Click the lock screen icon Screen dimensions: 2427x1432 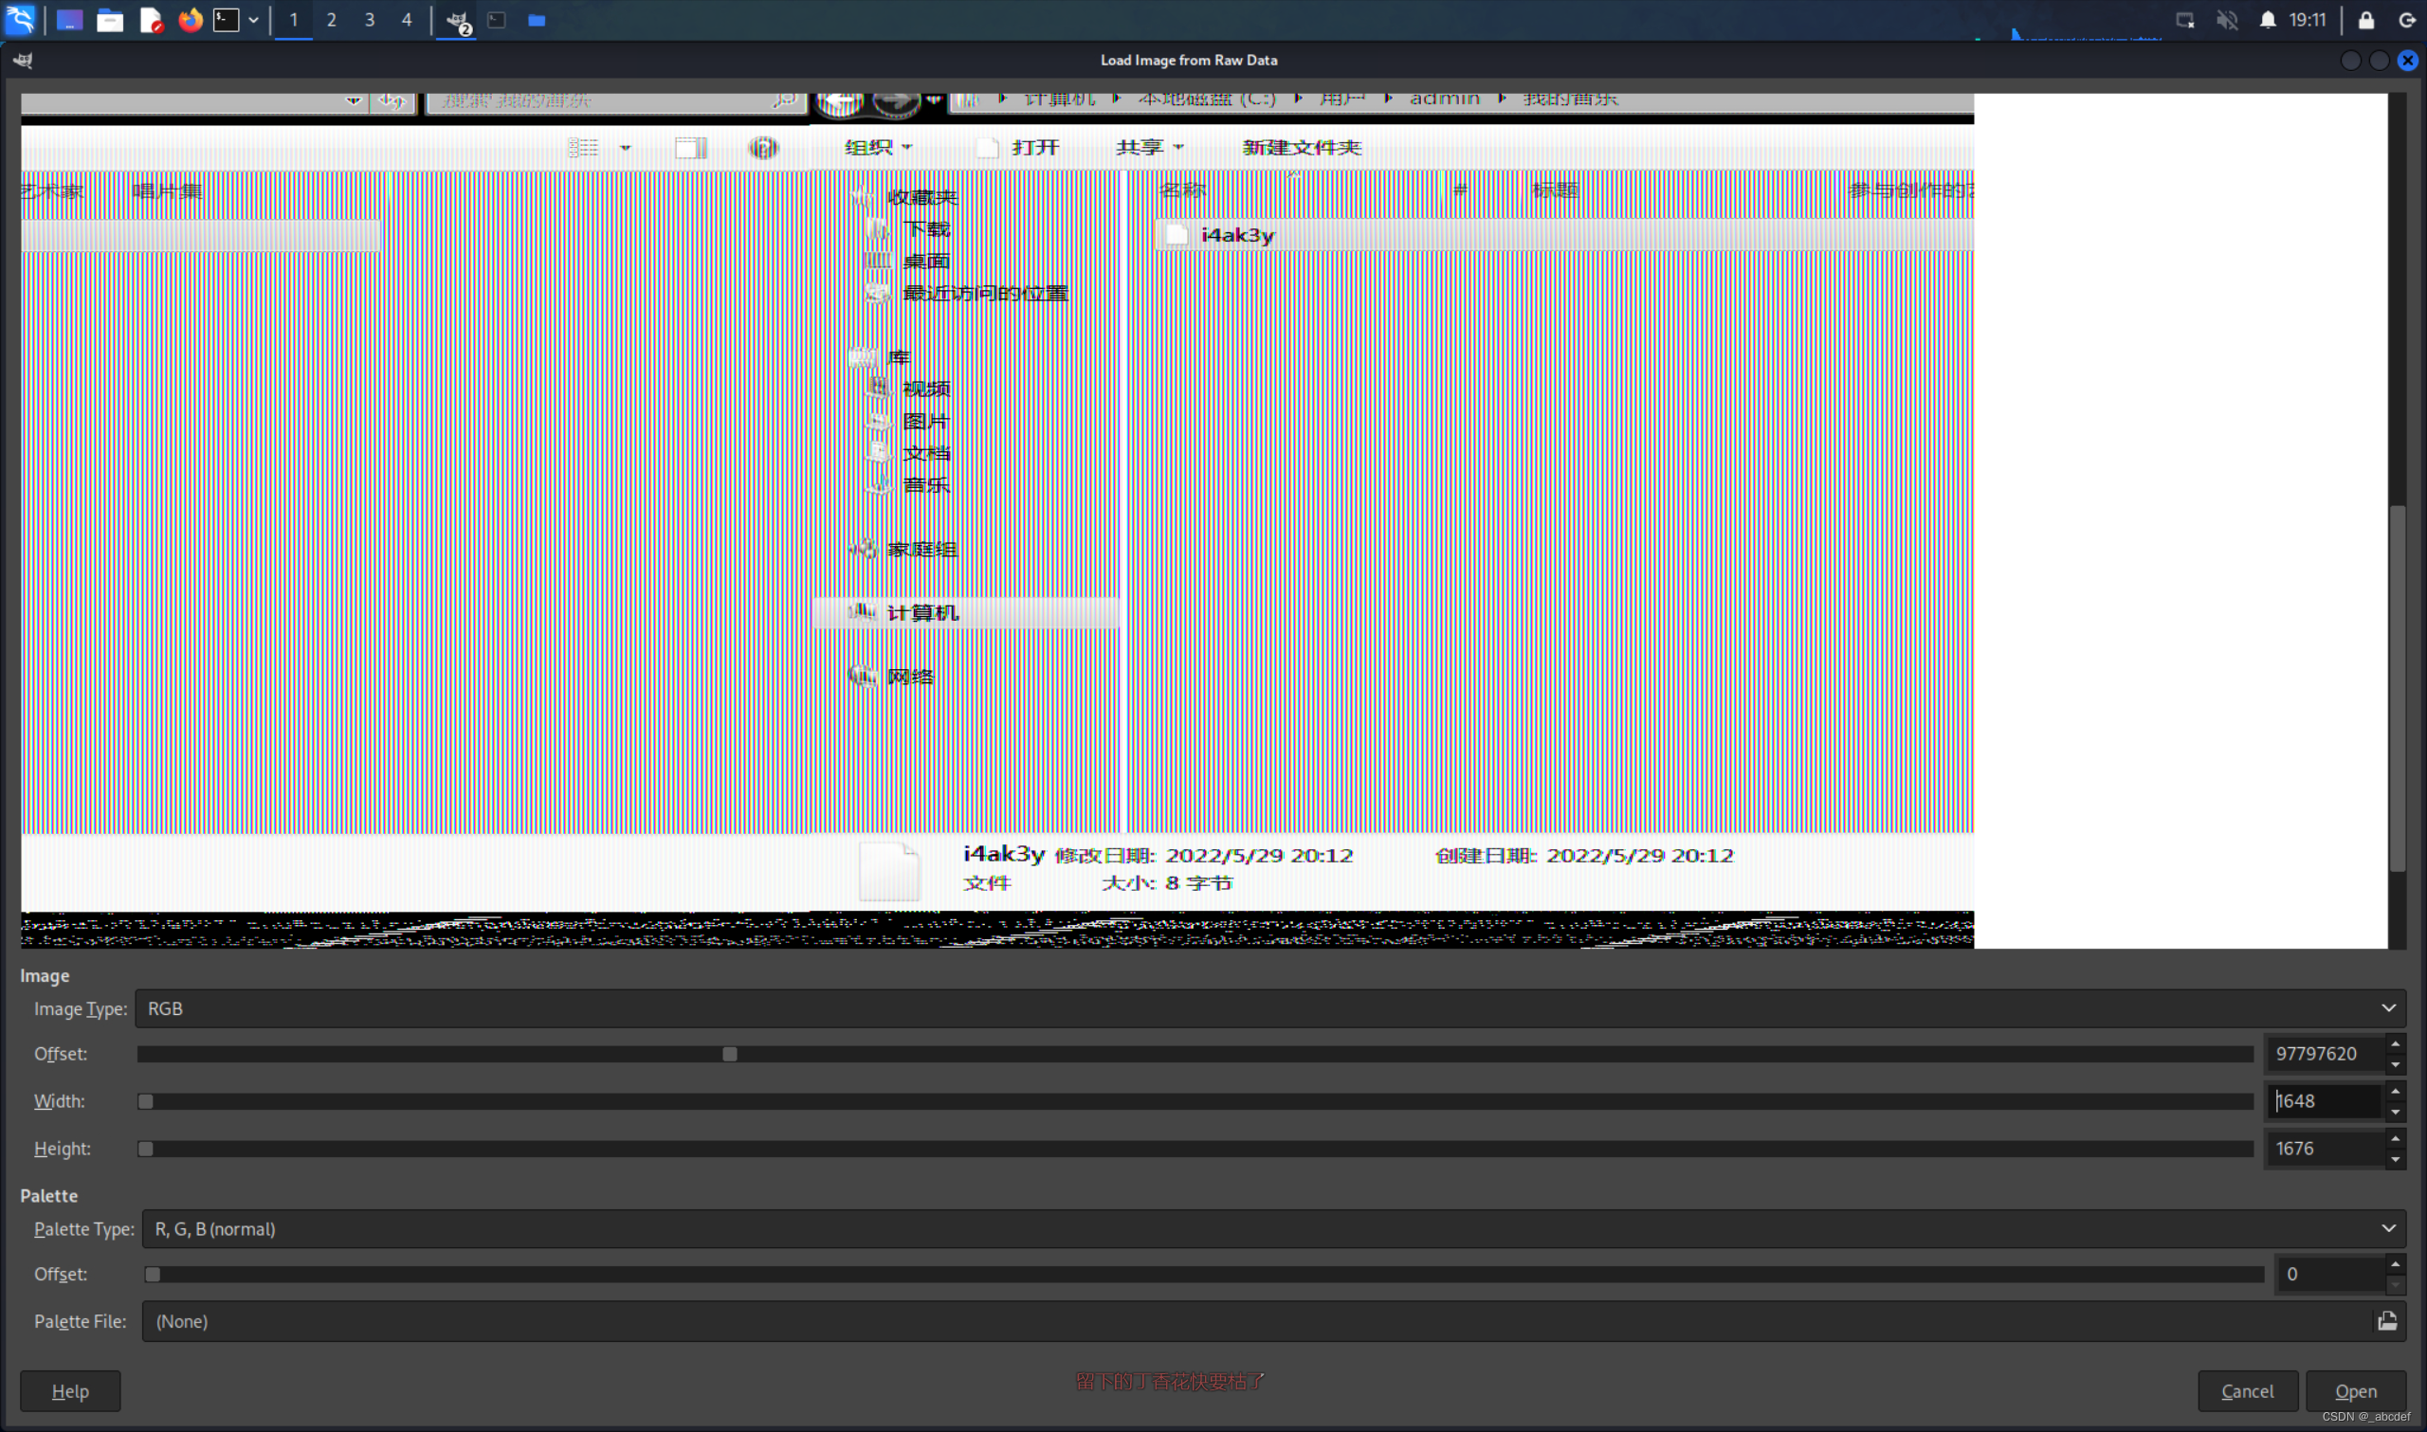click(x=2366, y=19)
